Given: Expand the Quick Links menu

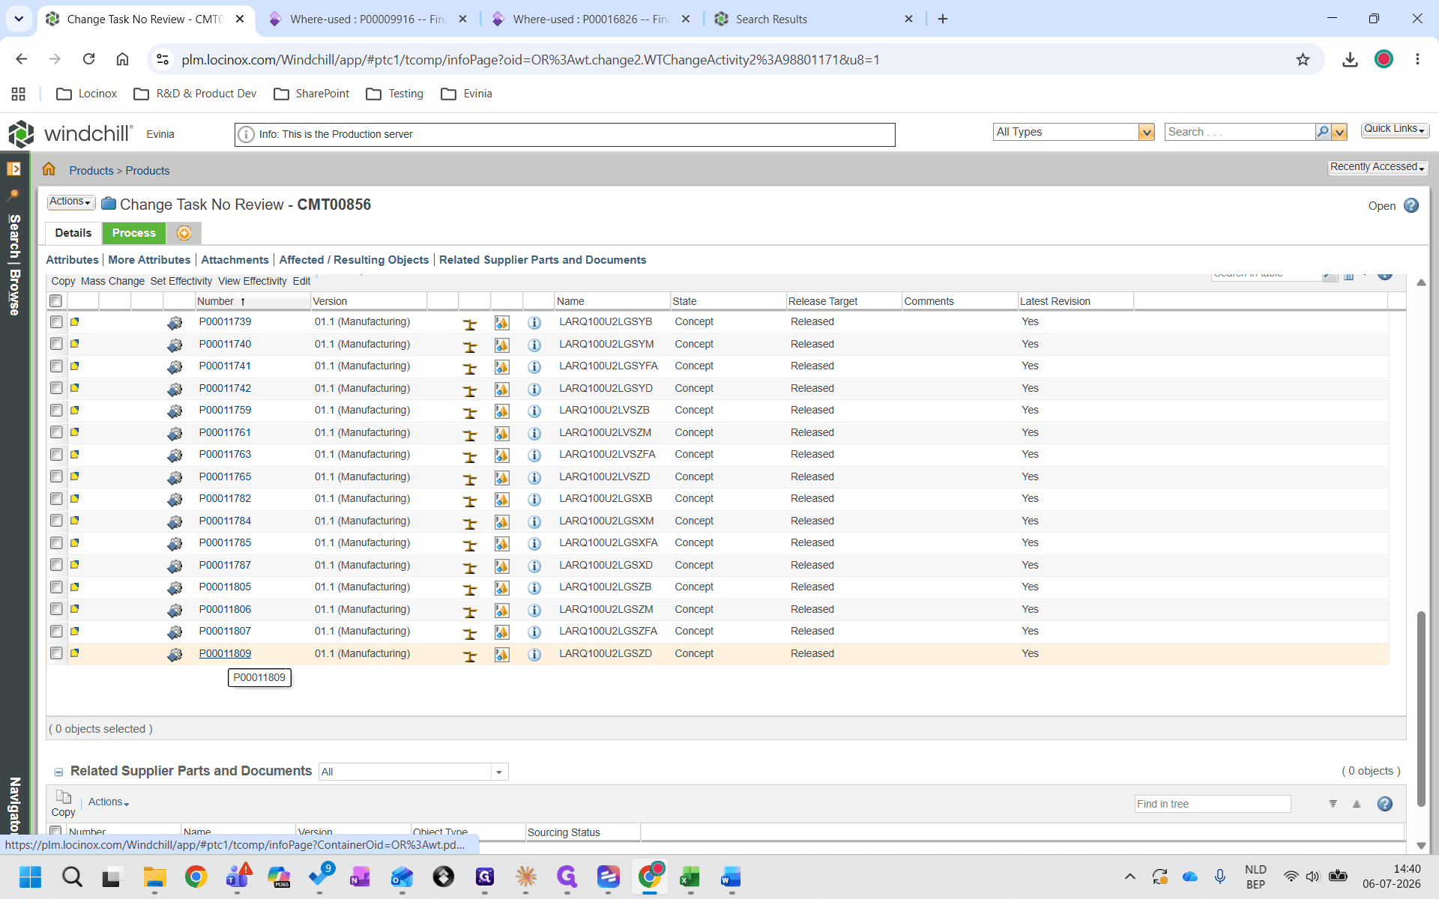Looking at the screenshot, I should tap(1395, 129).
